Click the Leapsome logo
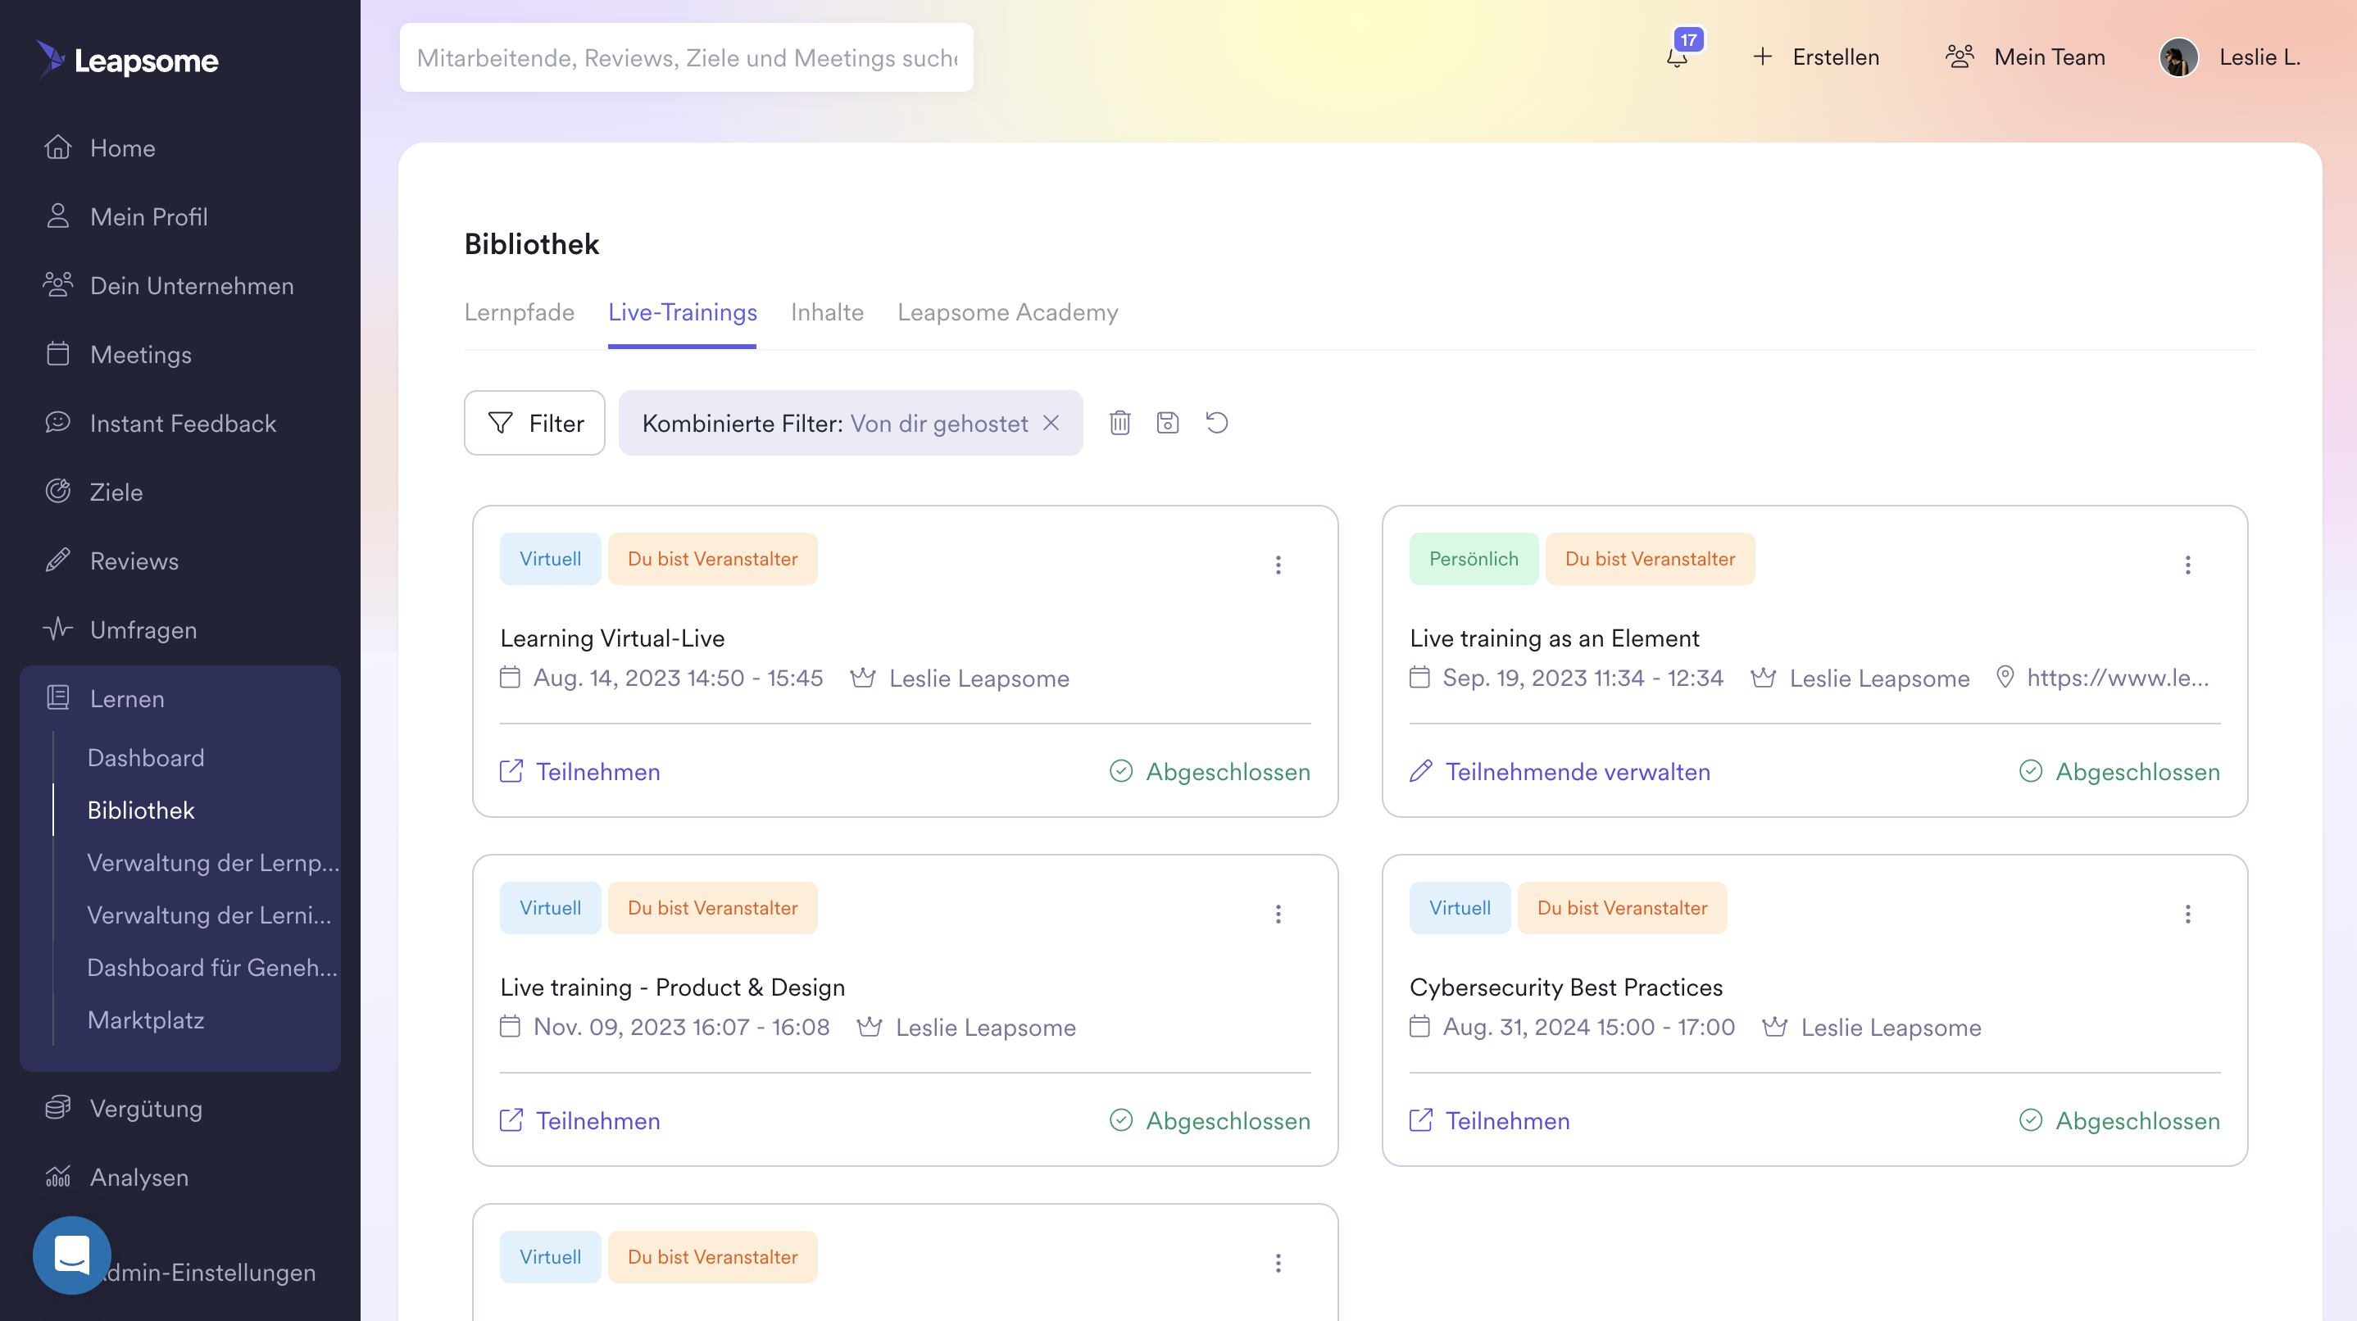 point(127,60)
